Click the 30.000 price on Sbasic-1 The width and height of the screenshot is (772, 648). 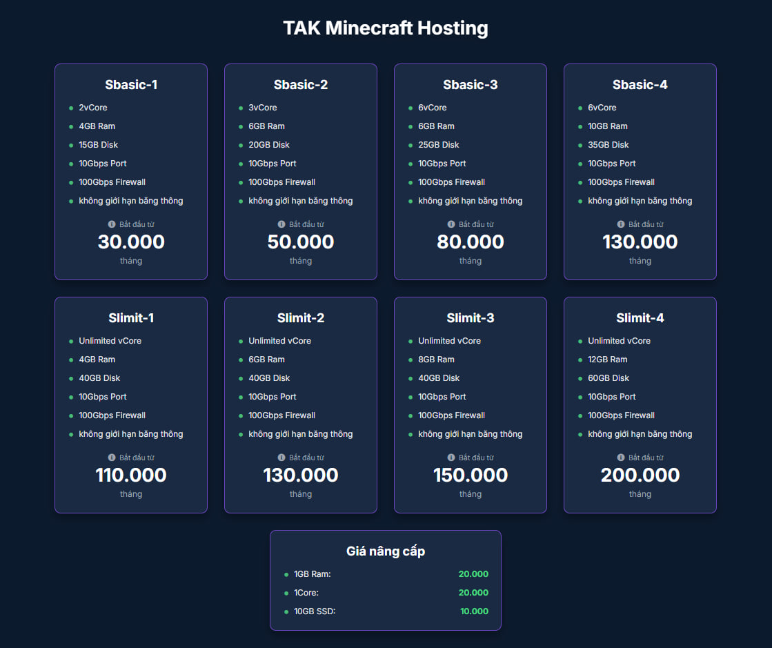pos(131,242)
